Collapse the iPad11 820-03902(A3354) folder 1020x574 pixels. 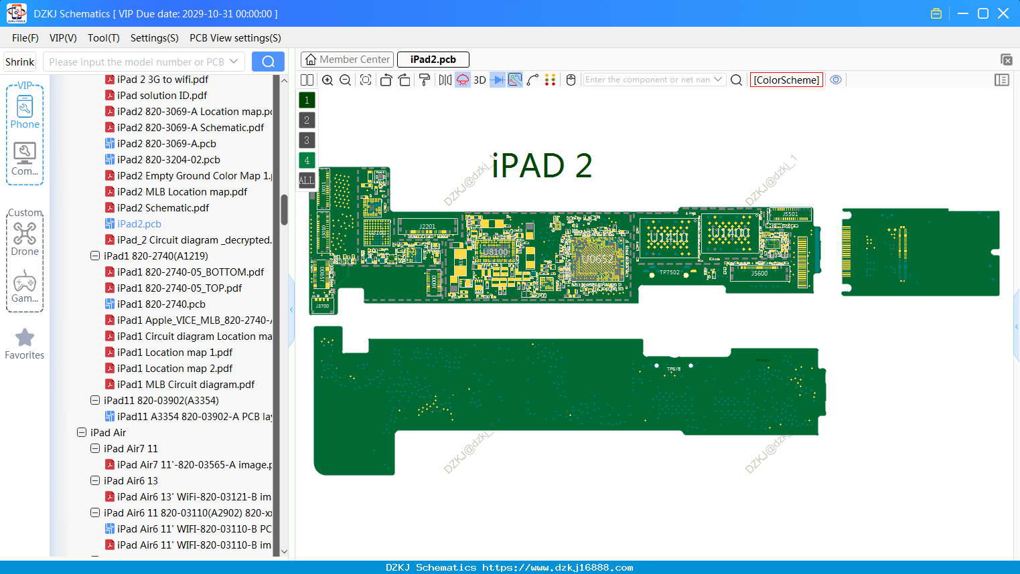[x=95, y=400]
